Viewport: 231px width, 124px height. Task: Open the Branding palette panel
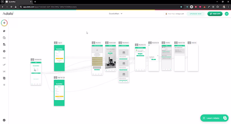[x=4, y=31]
